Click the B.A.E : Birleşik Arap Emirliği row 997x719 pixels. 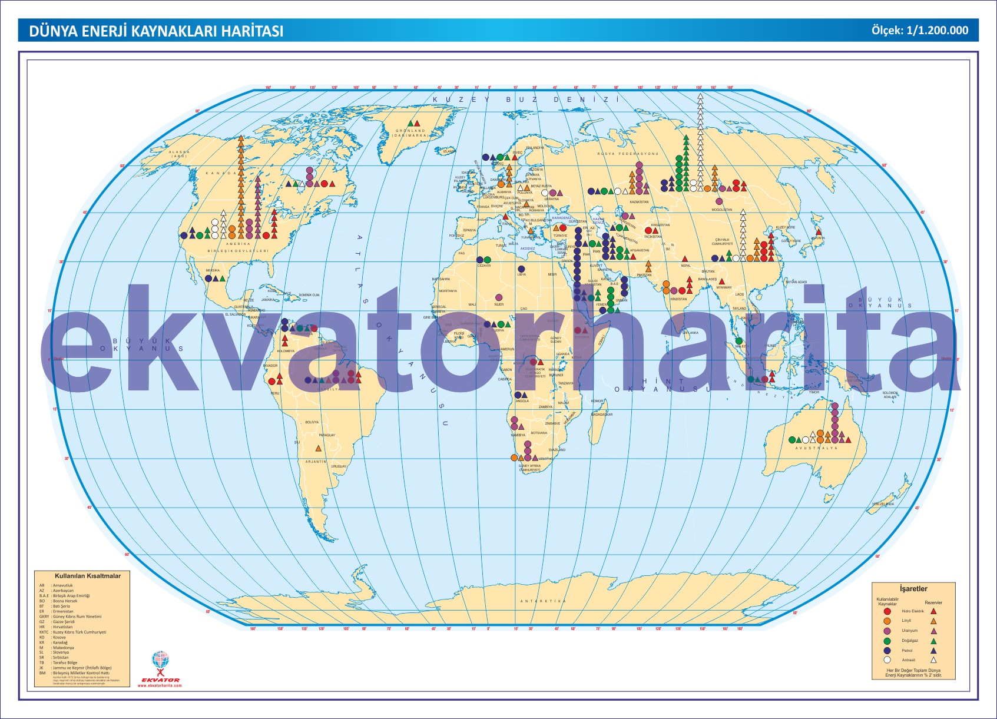(64, 596)
